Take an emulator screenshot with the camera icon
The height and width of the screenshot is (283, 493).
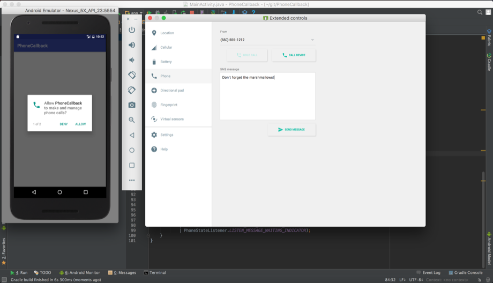click(132, 105)
